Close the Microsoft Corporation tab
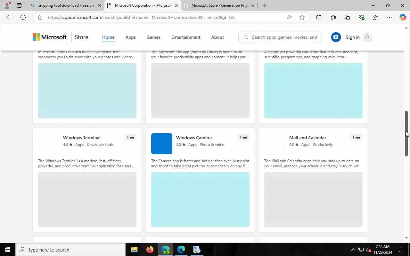Image resolution: width=410 pixels, height=256 pixels. tap(176, 5)
